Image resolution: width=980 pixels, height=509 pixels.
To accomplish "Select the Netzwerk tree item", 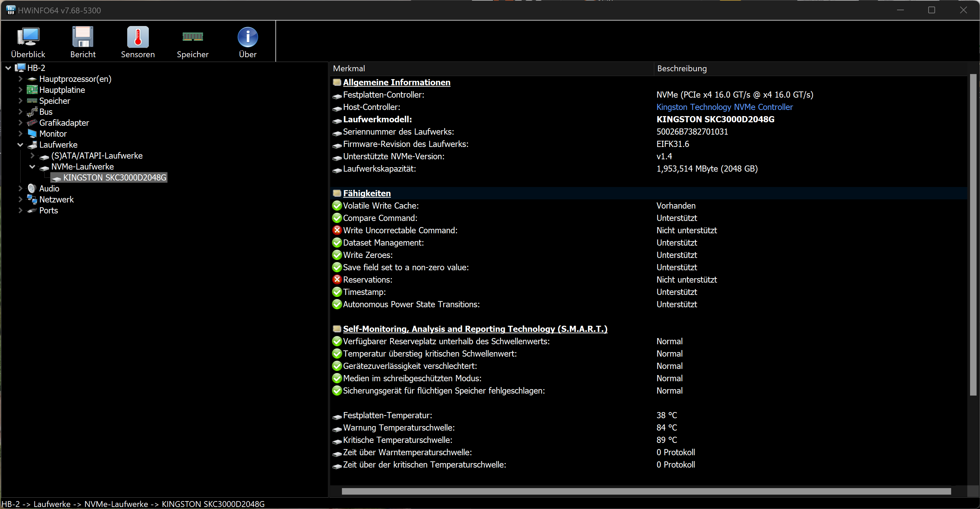I will coord(56,200).
